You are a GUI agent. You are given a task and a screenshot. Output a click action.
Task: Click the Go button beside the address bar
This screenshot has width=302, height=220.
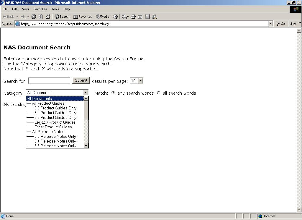point(281,24)
